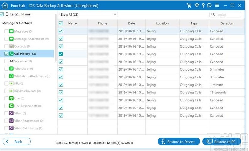Click the WhatsApp Attachments icon
The image size is (249, 151).
tap(11, 76)
